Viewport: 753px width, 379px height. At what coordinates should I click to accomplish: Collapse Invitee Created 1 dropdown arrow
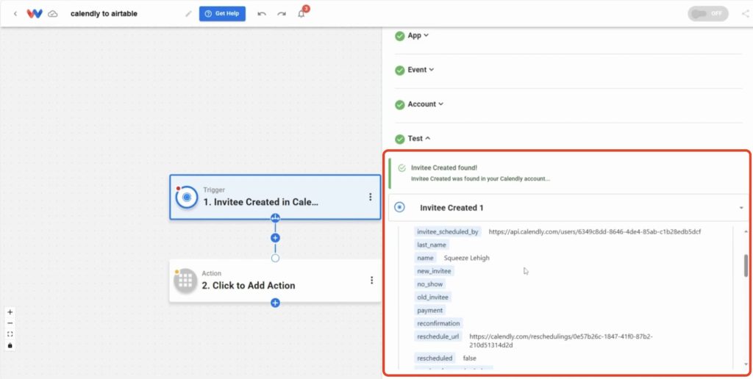(741, 208)
